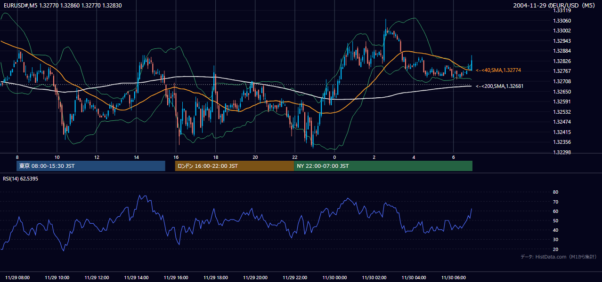The width and height of the screenshot is (602, 282).
Task: Click the 11/29 14:00 bottom date label
Action: [x=136, y=277]
